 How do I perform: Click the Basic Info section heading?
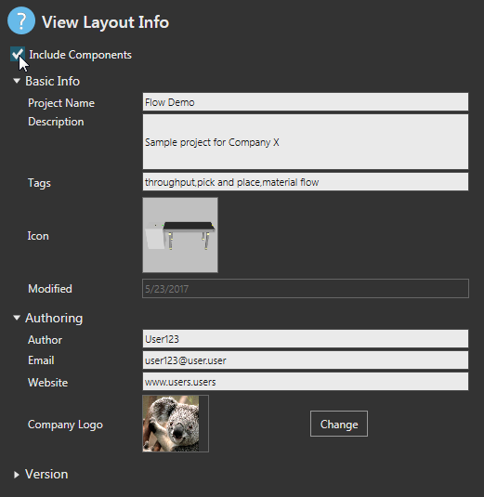coord(52,81)
